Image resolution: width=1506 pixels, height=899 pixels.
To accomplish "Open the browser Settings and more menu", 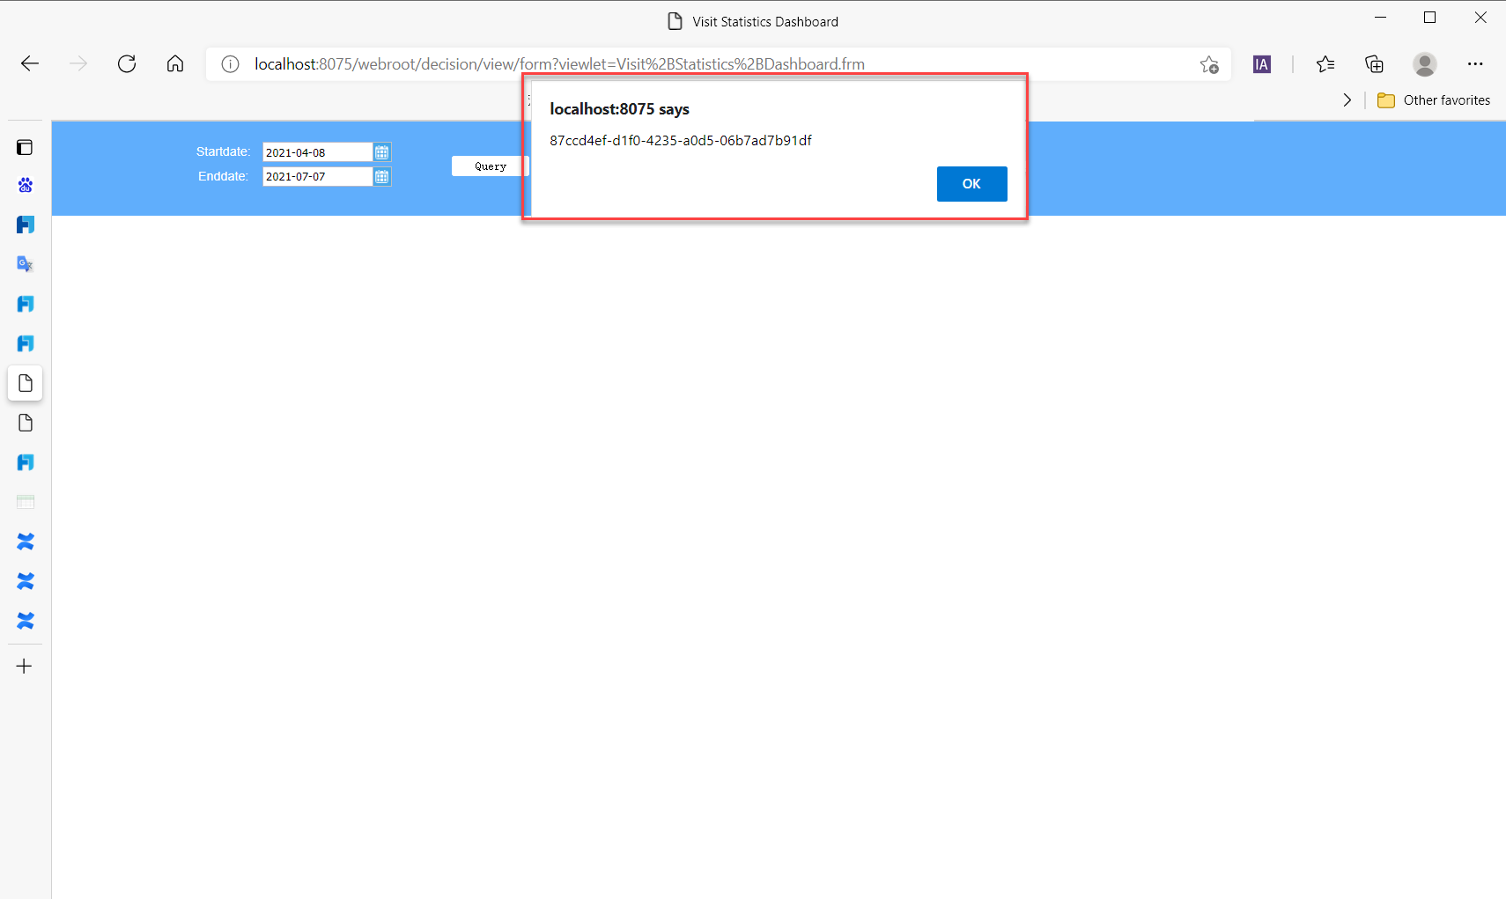I will (1476, 63).
